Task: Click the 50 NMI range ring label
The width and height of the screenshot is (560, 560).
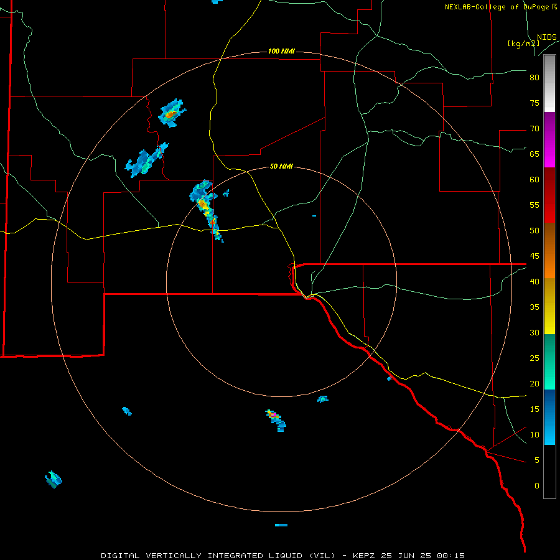Action: pos(281,166)
